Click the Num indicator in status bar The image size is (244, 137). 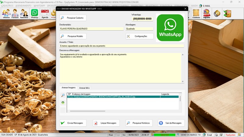click(x=111, y=135)
